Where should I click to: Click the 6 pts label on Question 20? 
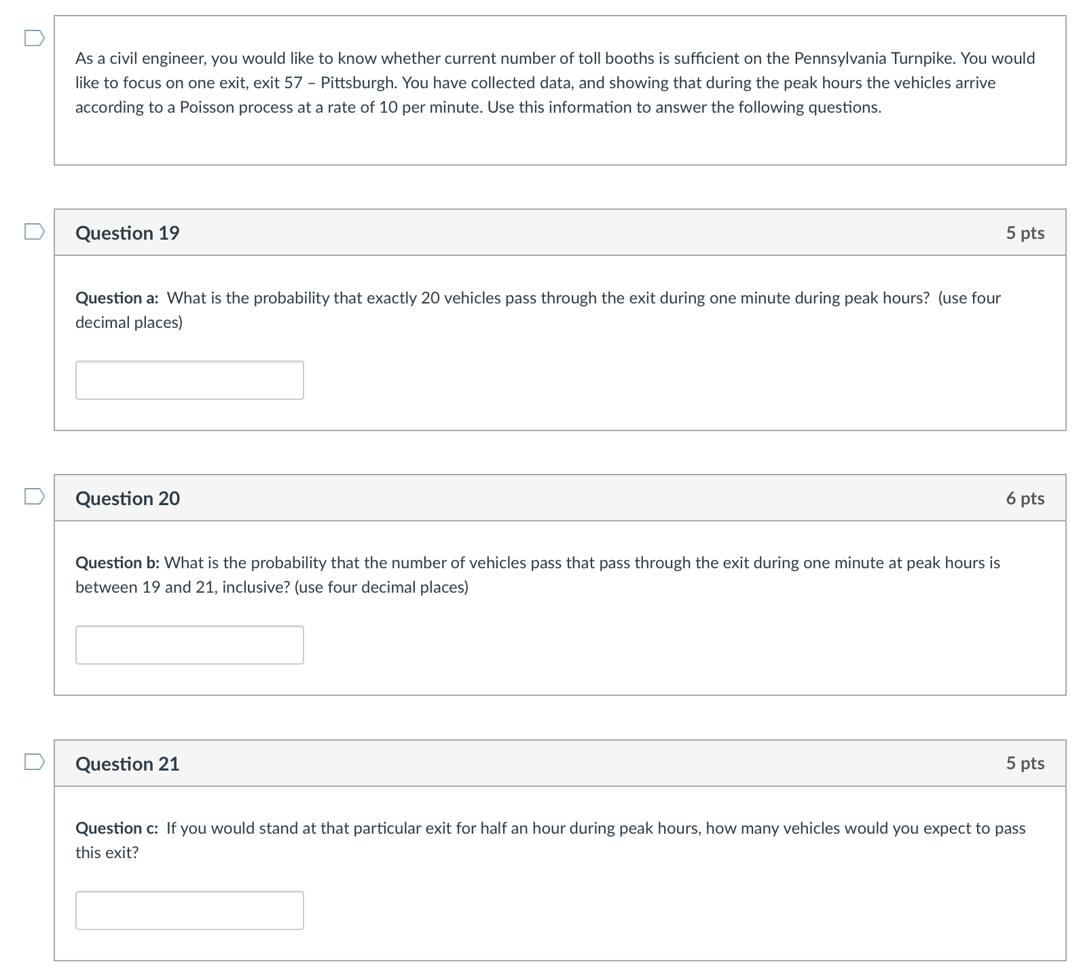click(1025, 498)
